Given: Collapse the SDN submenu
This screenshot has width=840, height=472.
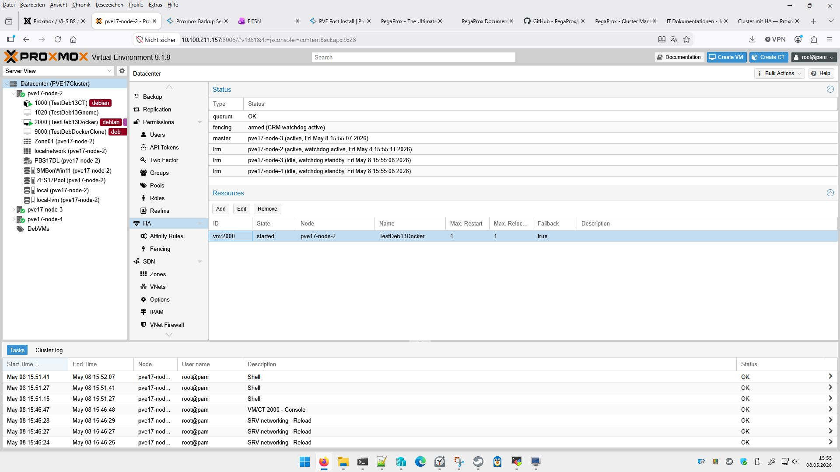Looking at the screenshot, I should [x=199, y=262].
